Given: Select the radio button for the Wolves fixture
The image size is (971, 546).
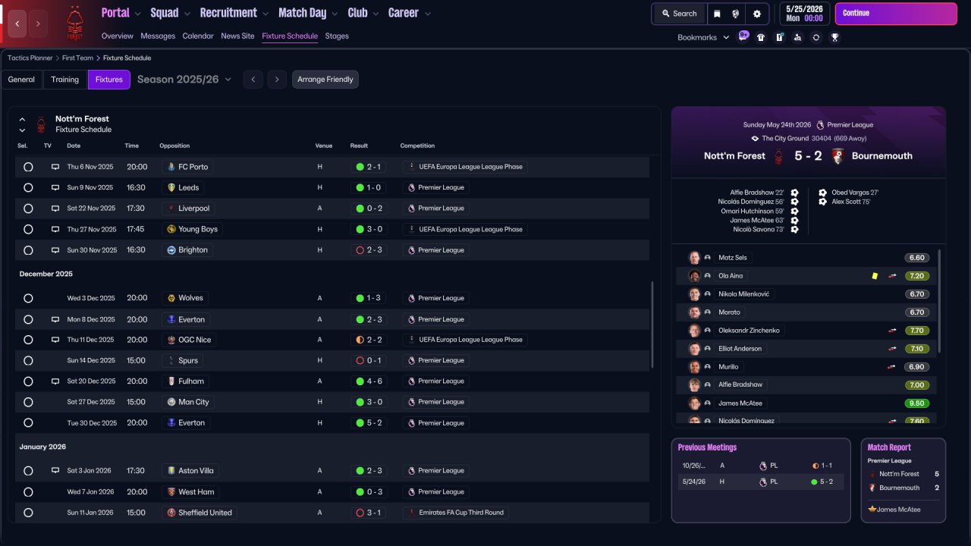Looking at the screenshot, I should pos(28,298).
